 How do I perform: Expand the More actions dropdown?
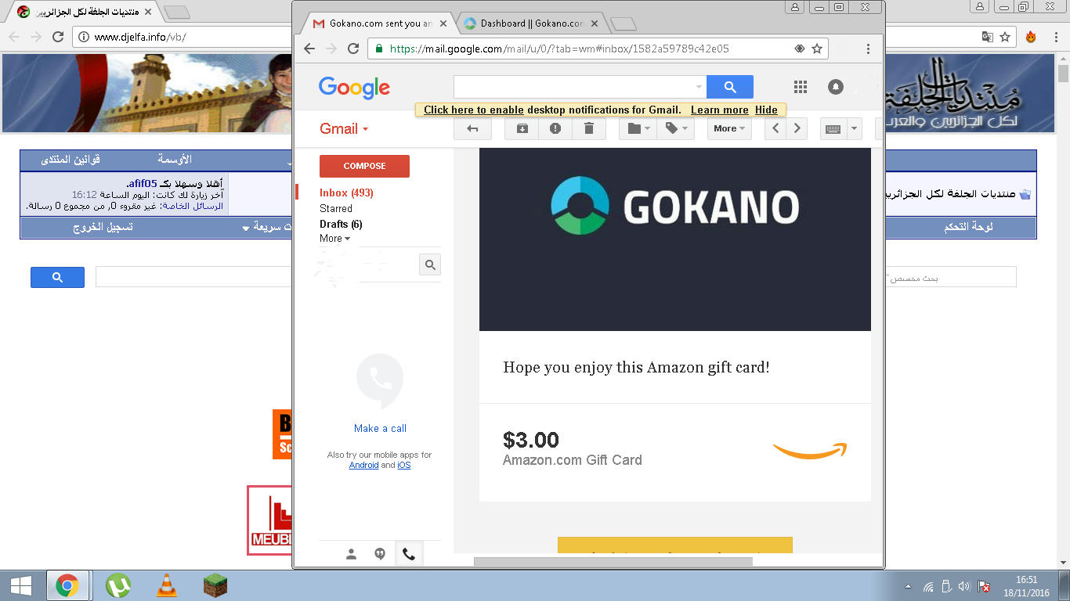coord(729,128)
